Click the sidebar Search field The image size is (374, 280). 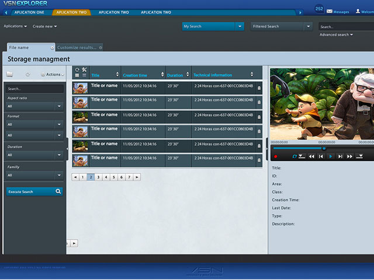[34, 89]
